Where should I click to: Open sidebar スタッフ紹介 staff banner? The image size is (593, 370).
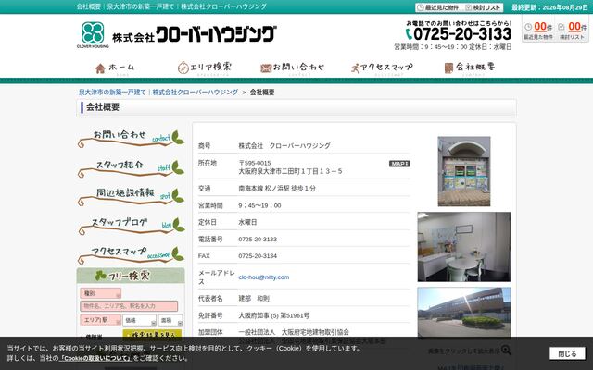pos(131,168)
